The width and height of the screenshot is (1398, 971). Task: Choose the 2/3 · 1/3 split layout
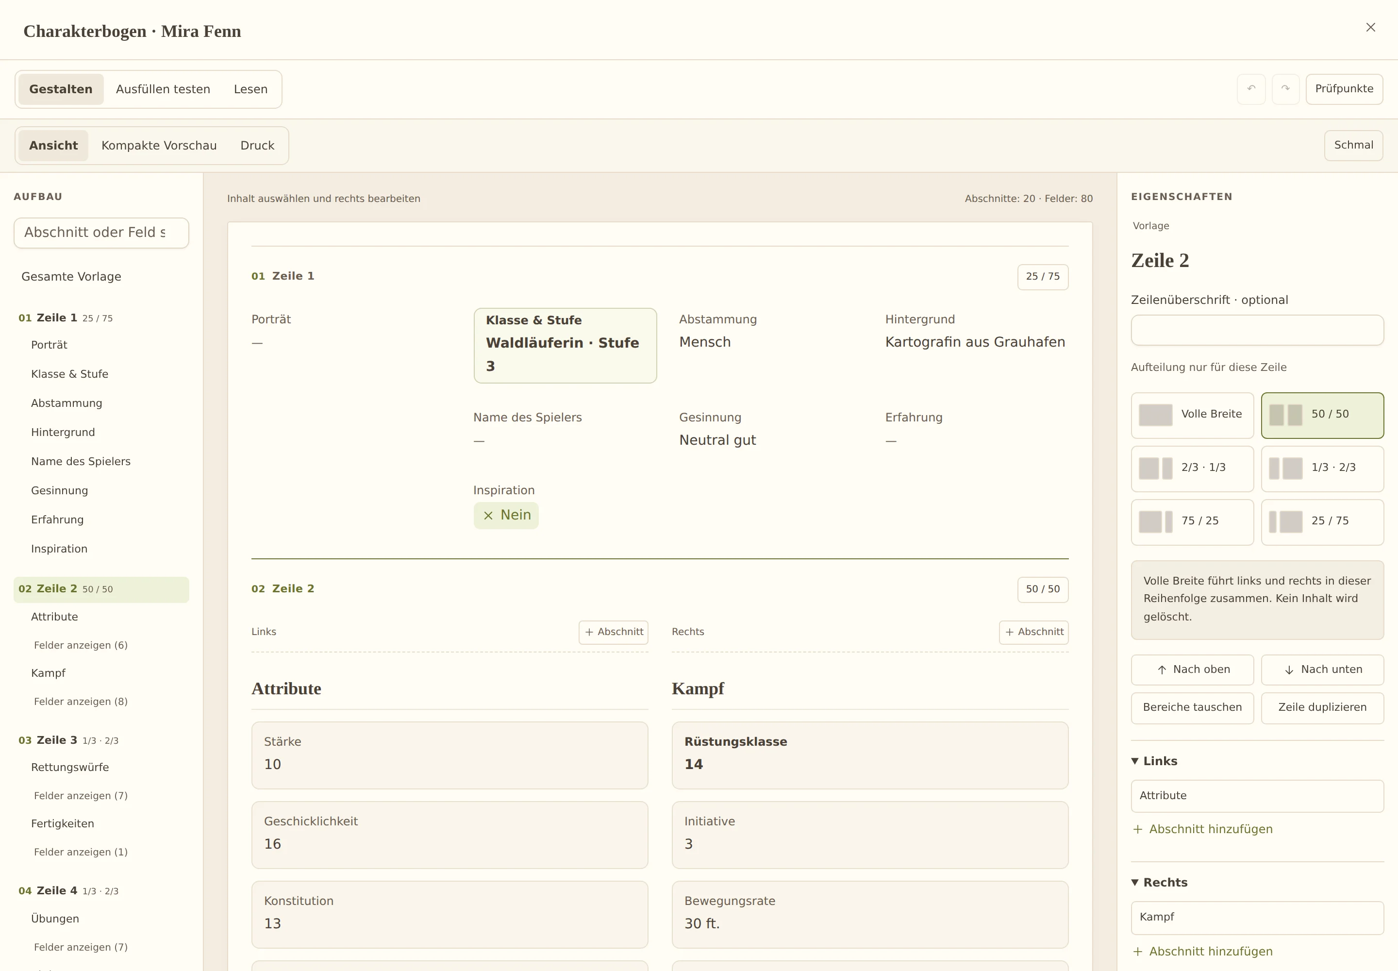pyautogui.click(x=1192, y=469)
